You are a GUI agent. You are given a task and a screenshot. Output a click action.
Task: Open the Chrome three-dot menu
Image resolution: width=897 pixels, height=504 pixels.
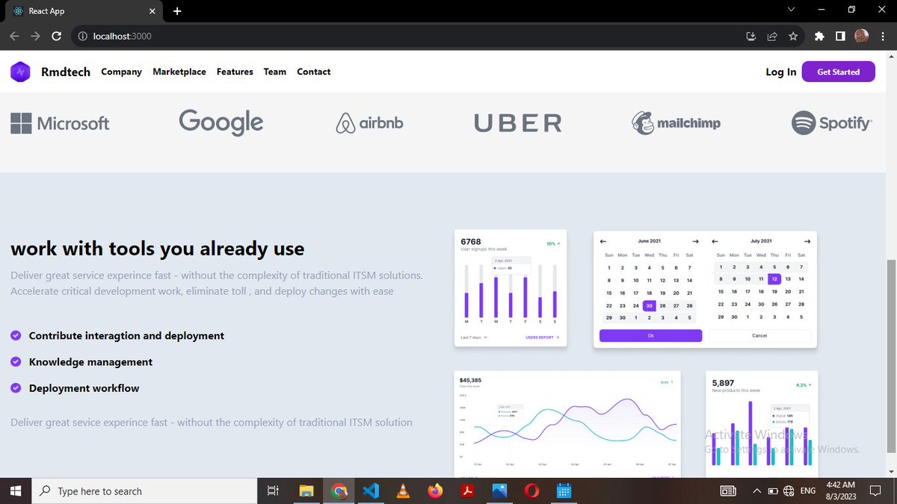[x=883, y=36]
